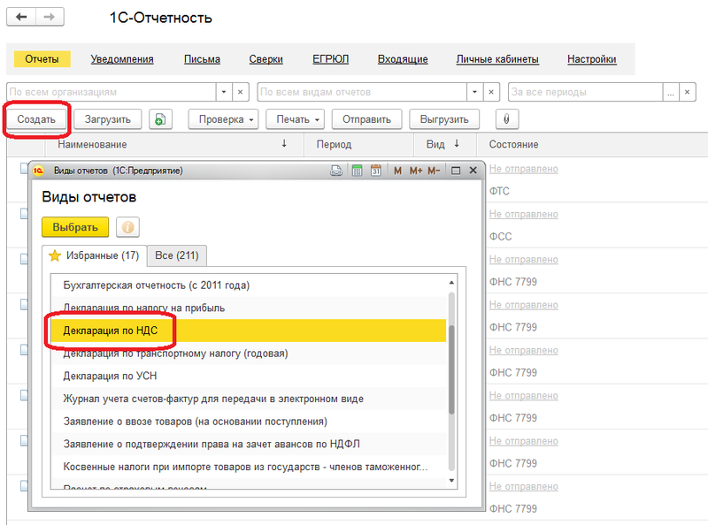Go back with the left arrow button
This screenshot has width=708, height=525.
(x=20, y=17)
